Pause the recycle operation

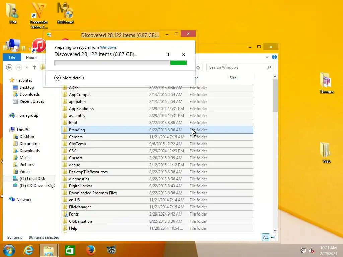(168, 55)
